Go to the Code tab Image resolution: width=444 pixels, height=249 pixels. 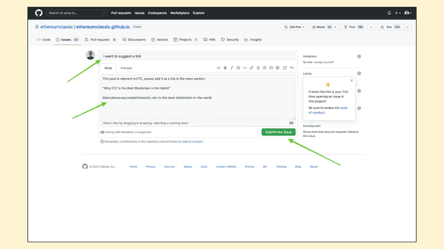(44, 40)
